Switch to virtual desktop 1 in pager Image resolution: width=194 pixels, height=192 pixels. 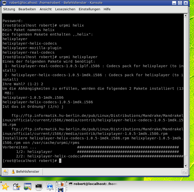tap(62, 184)
